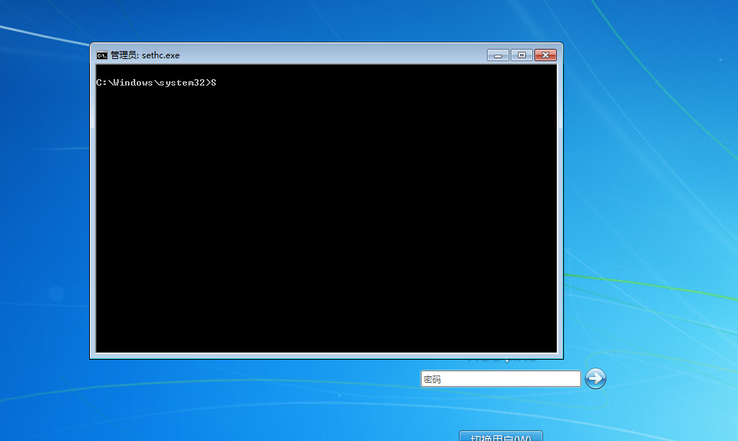The height and width of the screenshot is (441, 738).
Task: Click the "管理员: sethc.exe" title text
Action: click(x=145, y=55)
